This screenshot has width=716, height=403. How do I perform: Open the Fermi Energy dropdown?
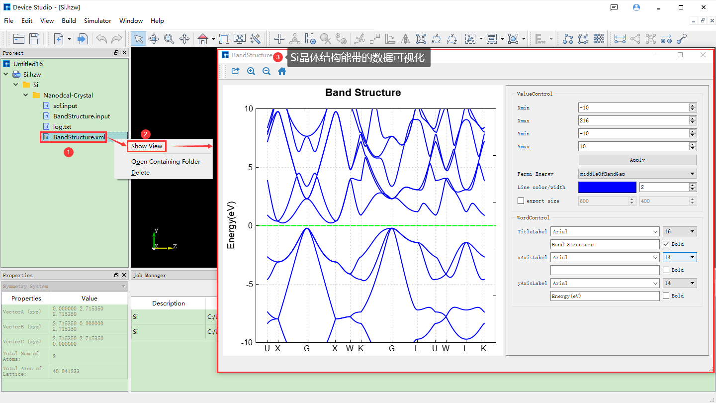coord(637,174)
